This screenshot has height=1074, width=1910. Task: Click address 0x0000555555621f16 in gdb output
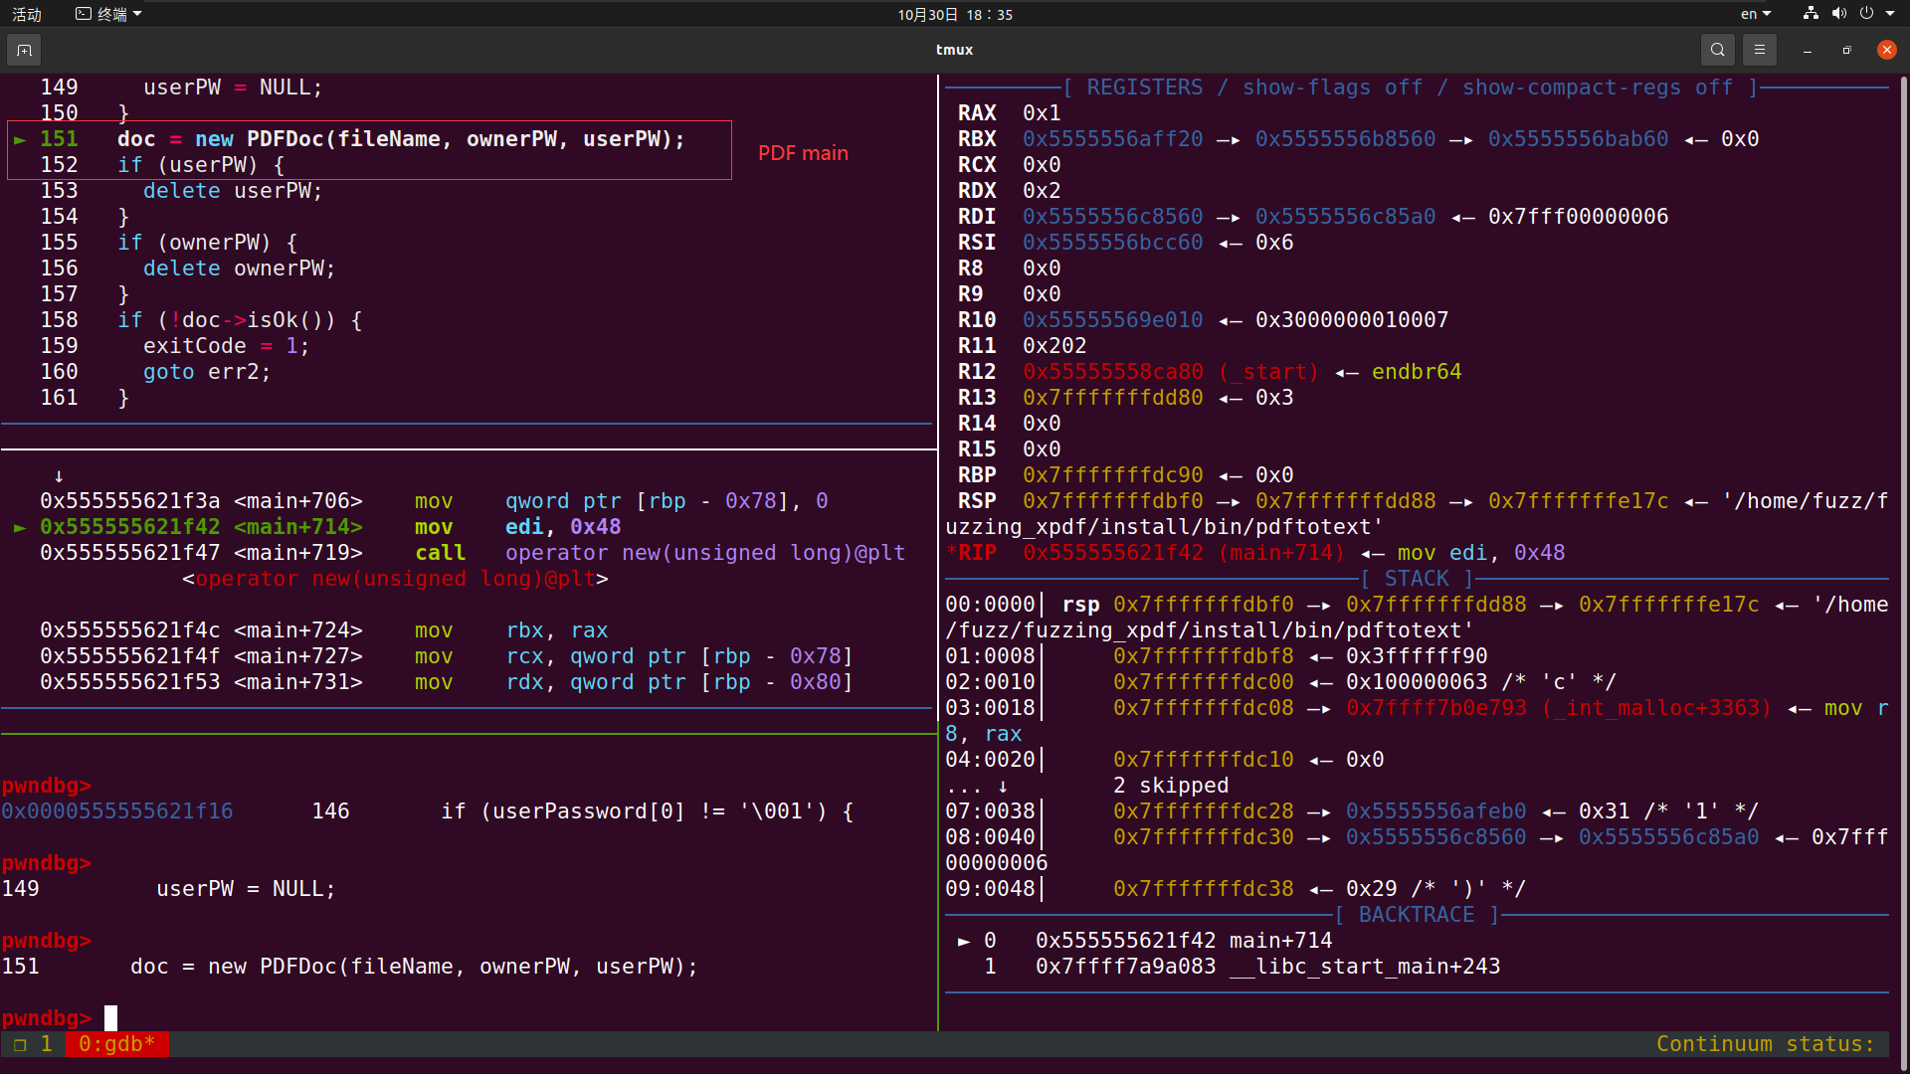117,811
